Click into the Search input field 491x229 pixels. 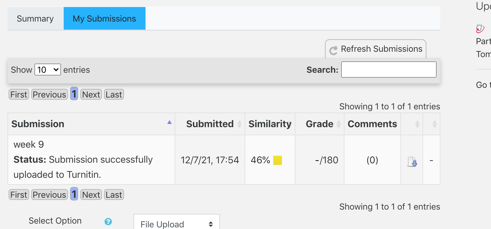(x=389, y=70)
